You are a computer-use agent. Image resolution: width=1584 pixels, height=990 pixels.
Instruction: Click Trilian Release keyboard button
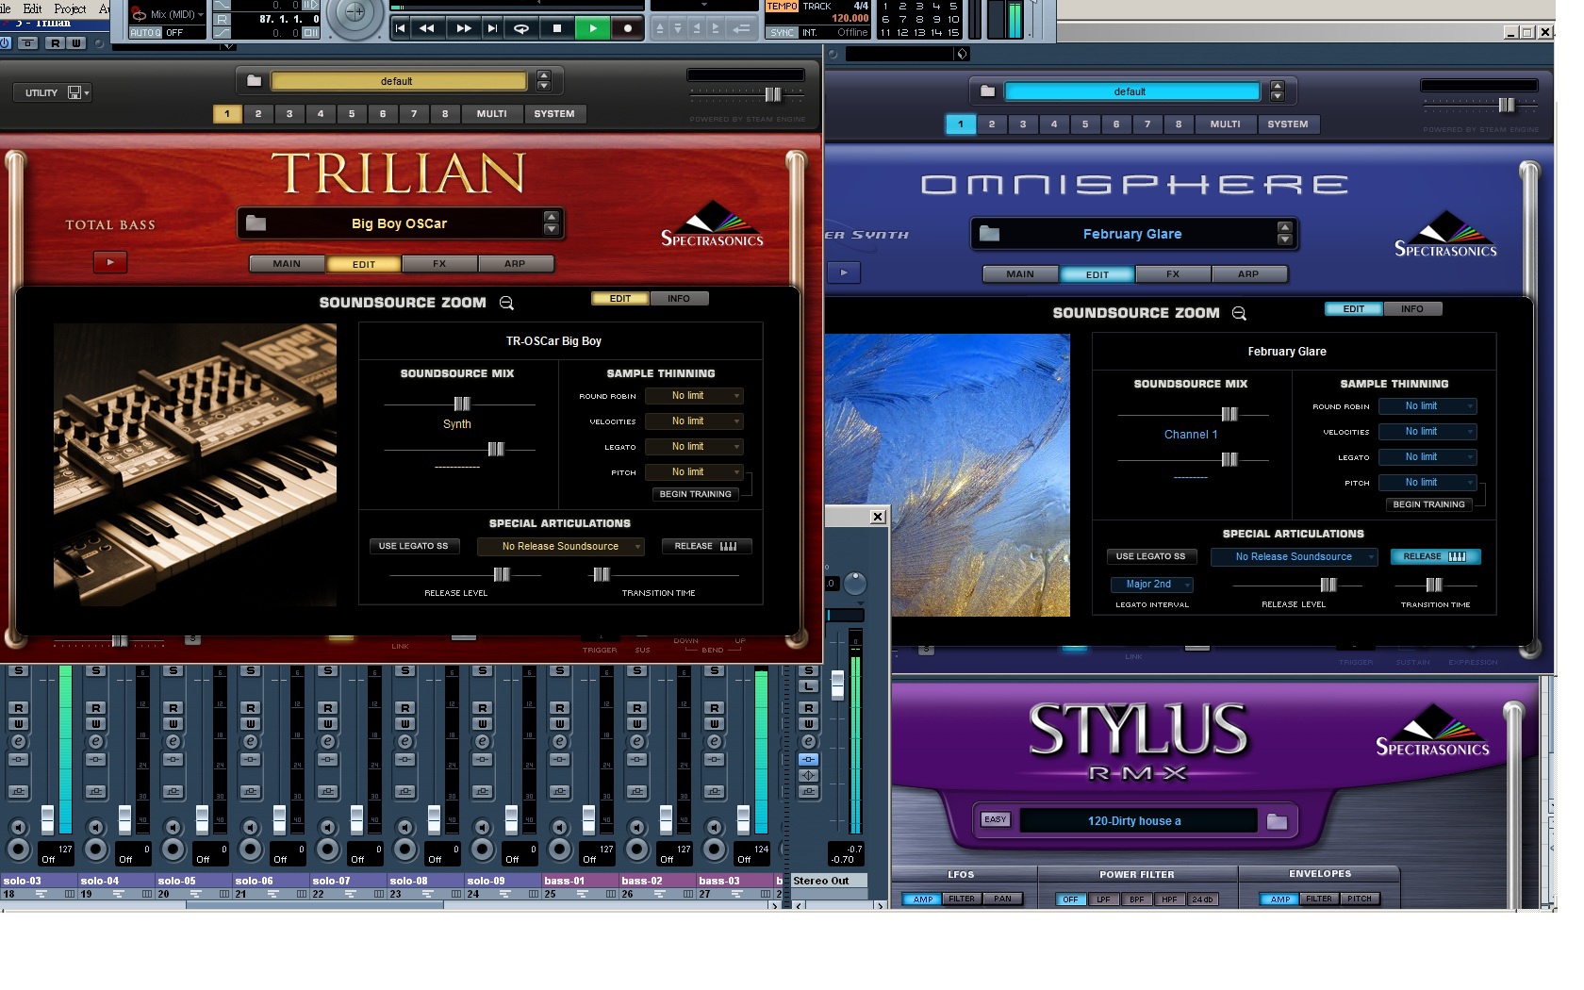click(x=706, y=546)
